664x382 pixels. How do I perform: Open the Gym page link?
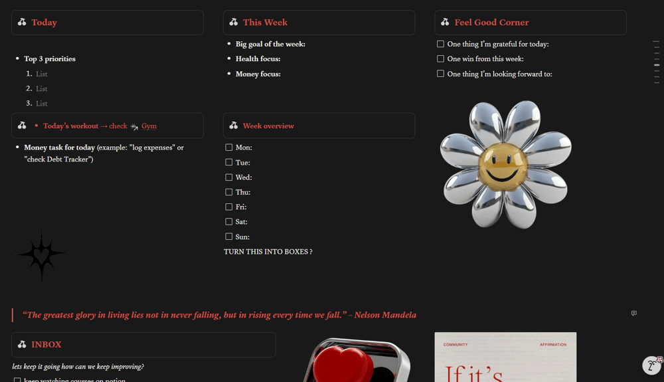point(149,126)
